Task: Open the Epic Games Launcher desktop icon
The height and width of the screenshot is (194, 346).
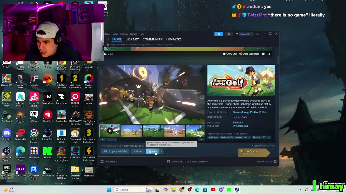Action: tap(7, 172)
